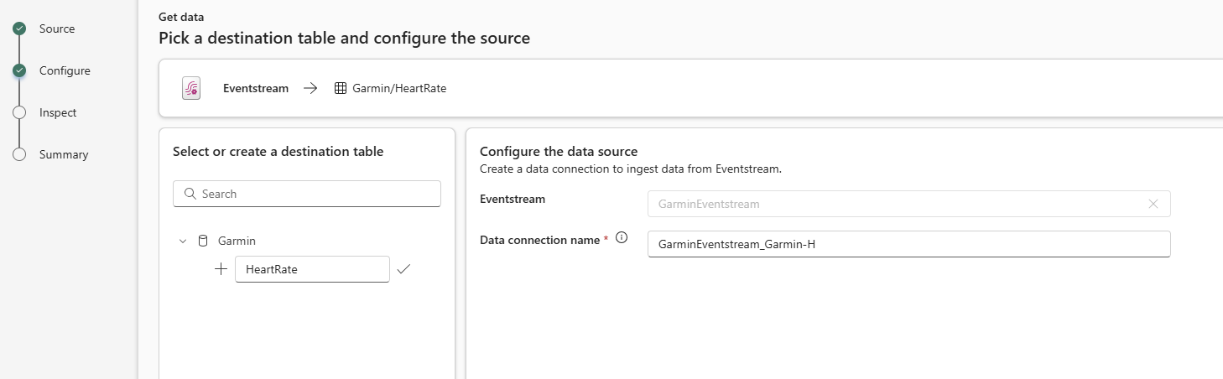The width and height of the screenshot is (1223, 379).
Task: Click the Configure step label
Action: (65, 70)
